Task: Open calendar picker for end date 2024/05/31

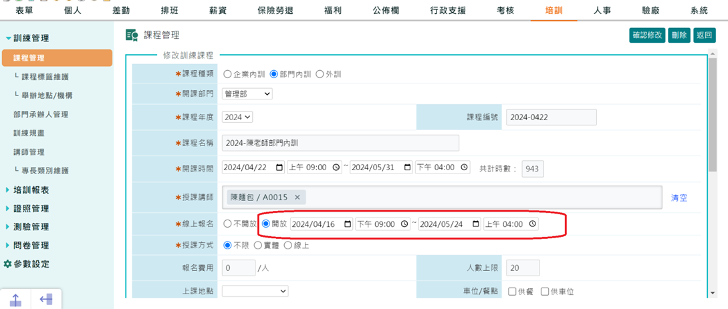Action: click(407, 168)
